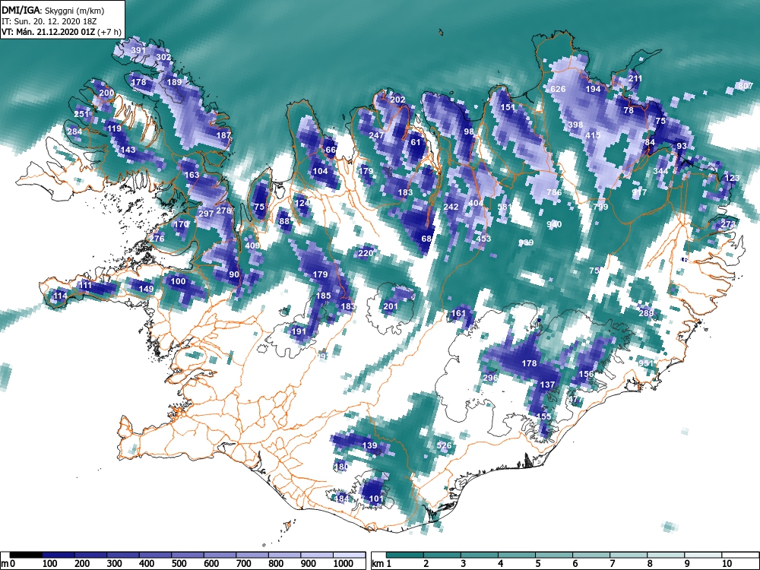Viewport: 760px width, 570px height.
Task: Click the '187' map value
Action: tap(223, 135)
